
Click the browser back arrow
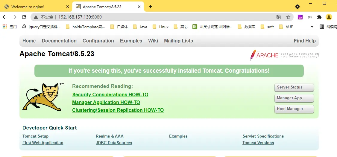point(5,17)
